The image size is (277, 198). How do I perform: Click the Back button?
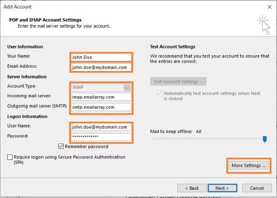click(192, 188)
